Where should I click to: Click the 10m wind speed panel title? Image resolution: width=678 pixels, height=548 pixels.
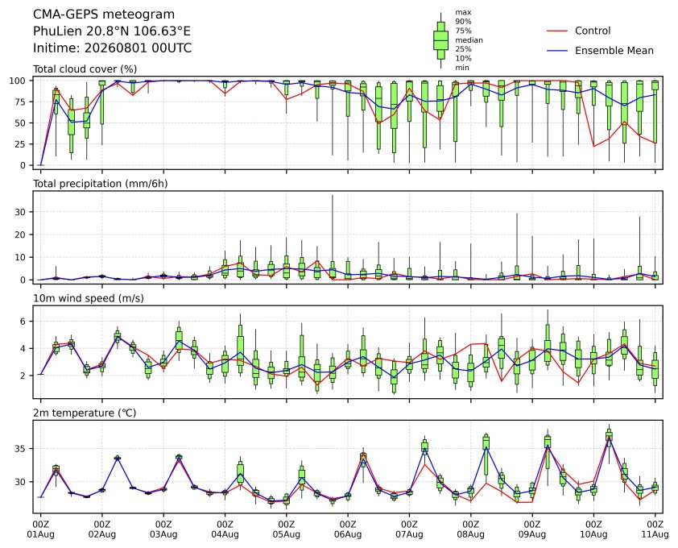89,298
